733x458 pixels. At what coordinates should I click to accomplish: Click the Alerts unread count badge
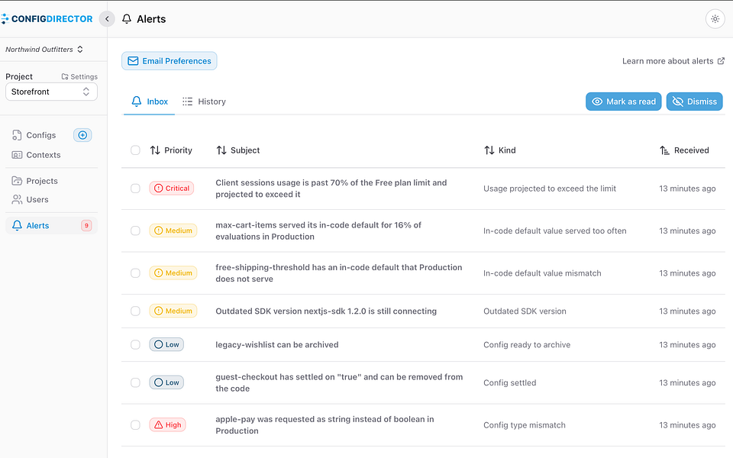coord(86,226)
